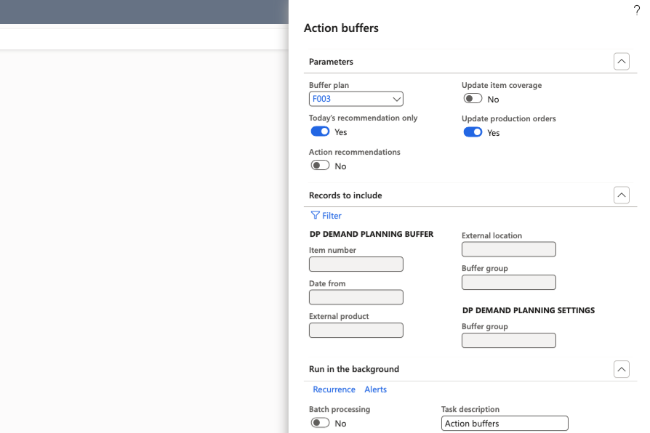650x433 pixels.
Task: Enable Update item coverage toggle
Action: pyautogui.click(x=473, y=99)
